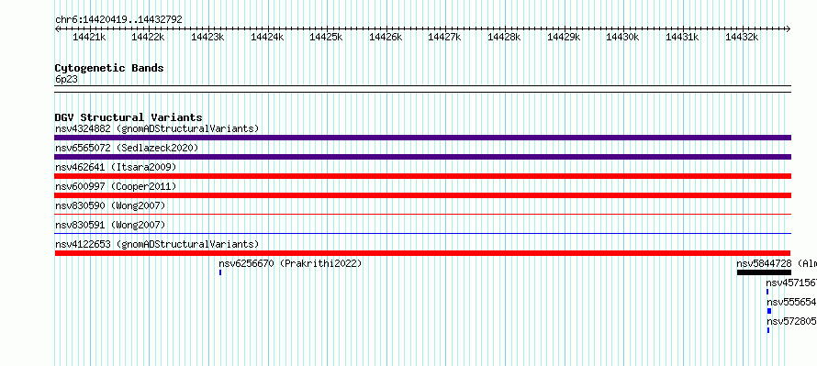The width and height of the screenshot is (817, 366).
Task: Click the blue square under nsv555654 label
Action: [x=769, y=311]
